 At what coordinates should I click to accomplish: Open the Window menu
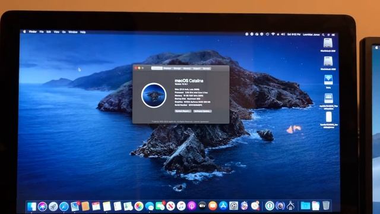(x=72, y=32)
